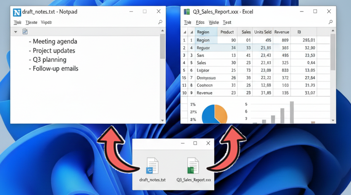Click the search magnifier icon in Notepad
The width and height of the screenshot is (351, 195).
point(160,22)
